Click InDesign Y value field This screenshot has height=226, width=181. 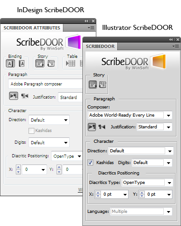pyautogui.click(x=73, y=169)
